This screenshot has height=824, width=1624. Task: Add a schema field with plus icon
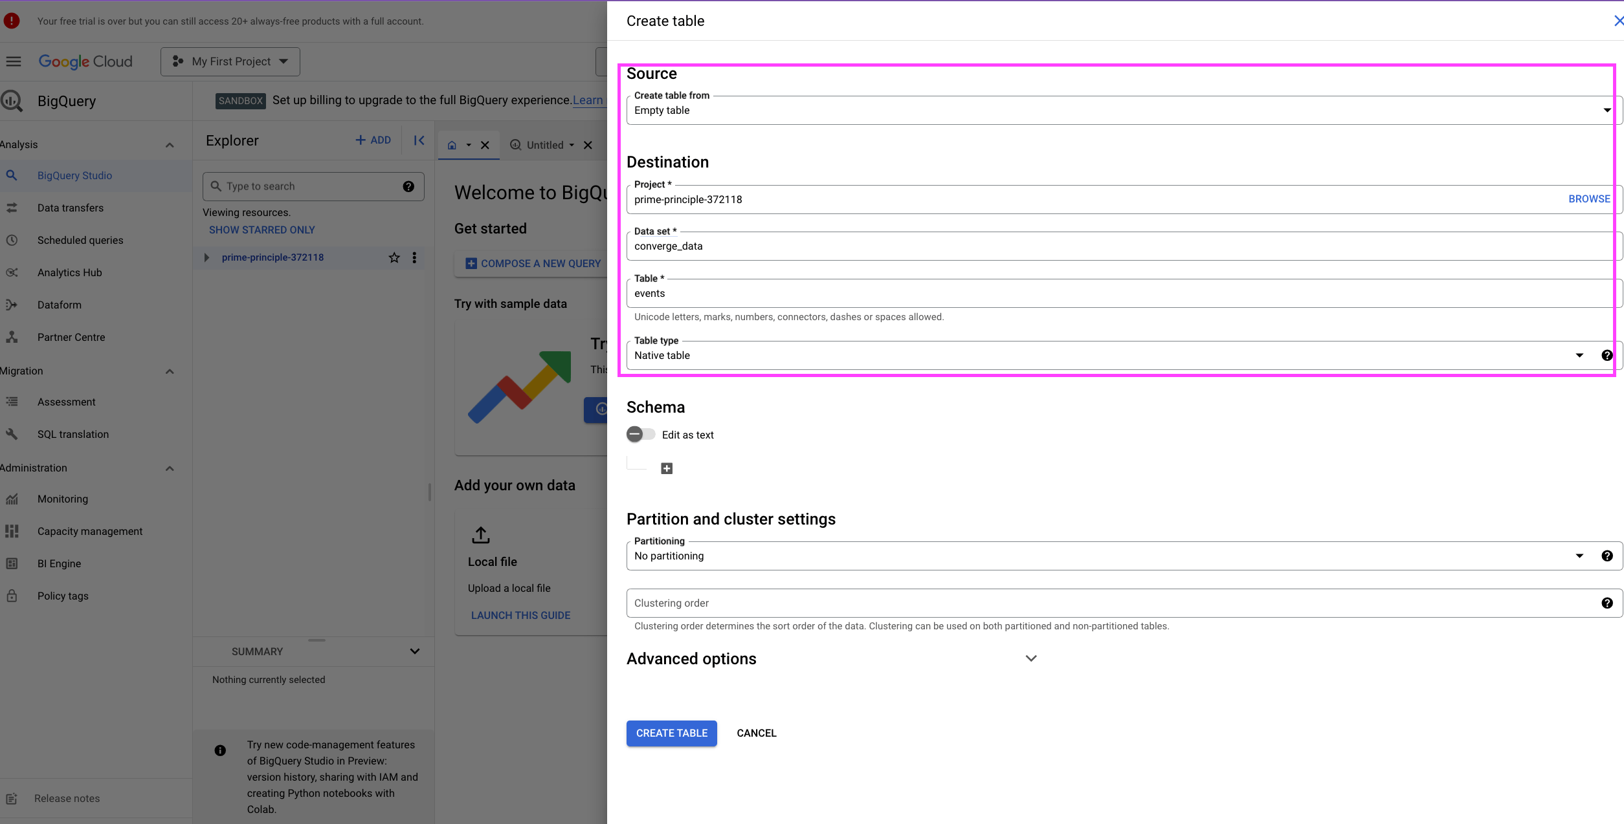click(667, 468)
